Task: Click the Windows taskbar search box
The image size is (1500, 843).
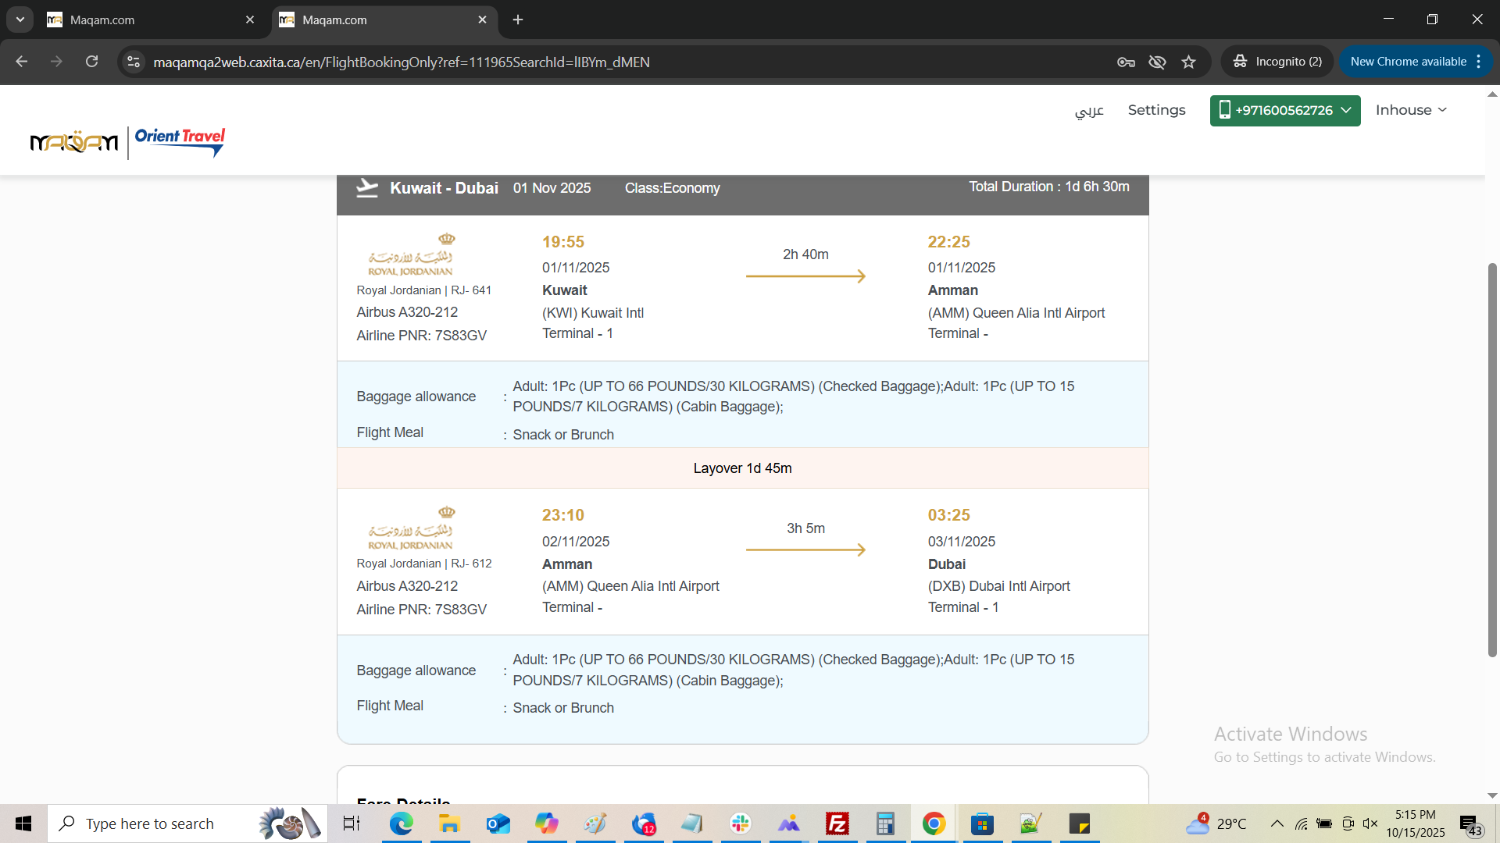Action: tap(150, 823)
